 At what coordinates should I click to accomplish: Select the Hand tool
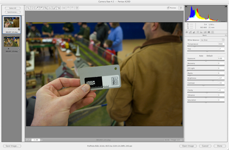click(x=32, y=8)
